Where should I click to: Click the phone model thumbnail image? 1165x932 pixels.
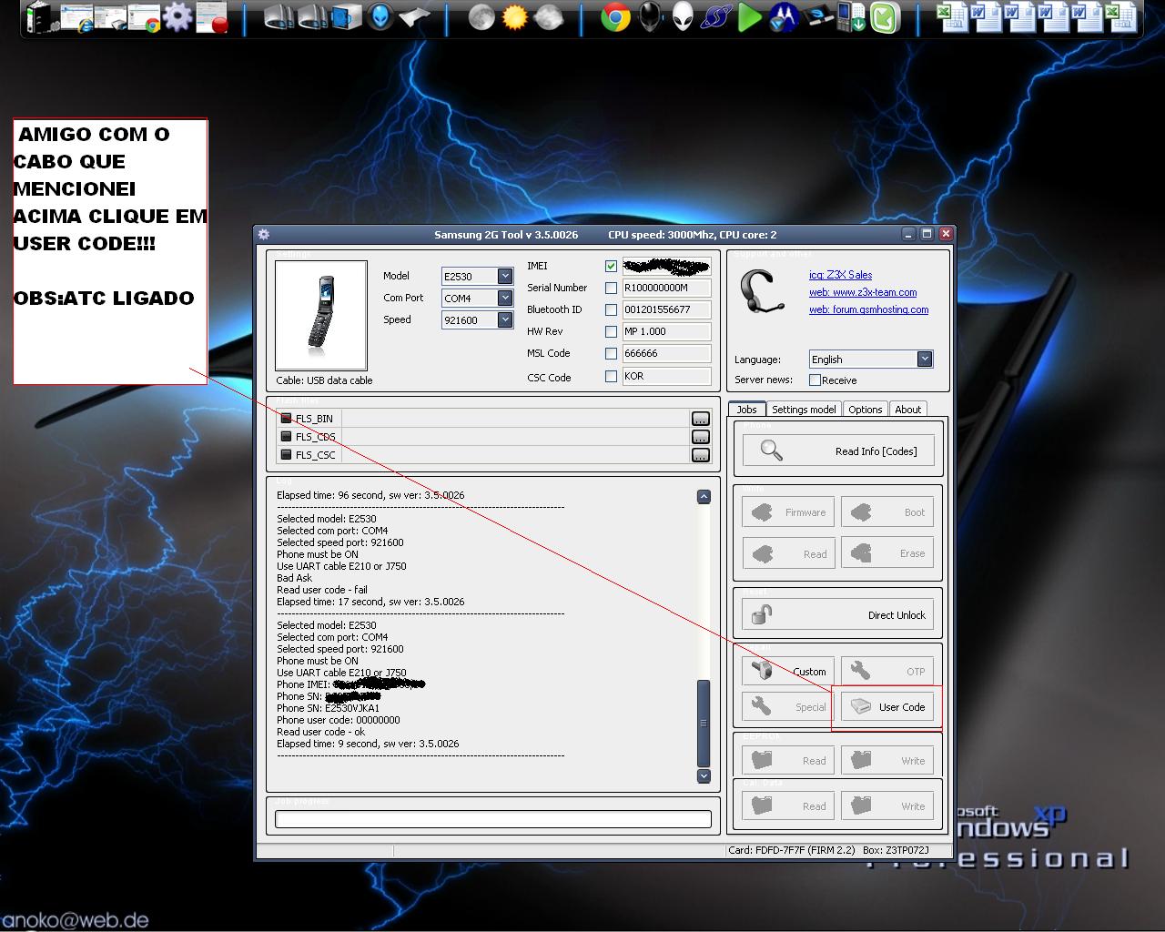(320, 315)
